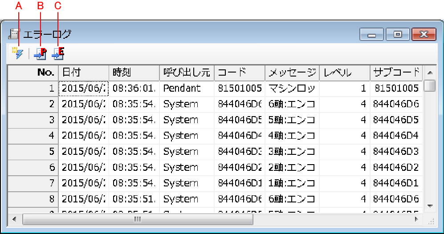Click code cell 844046D3 in row 5
Screen dimensions: 444x234
(239, 152)
